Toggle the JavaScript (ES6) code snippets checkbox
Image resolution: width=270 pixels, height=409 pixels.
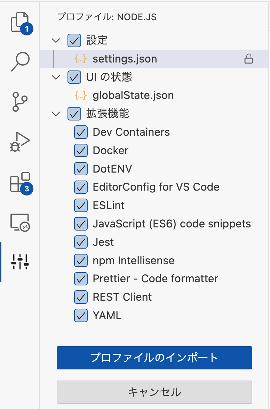coord(81,224)
